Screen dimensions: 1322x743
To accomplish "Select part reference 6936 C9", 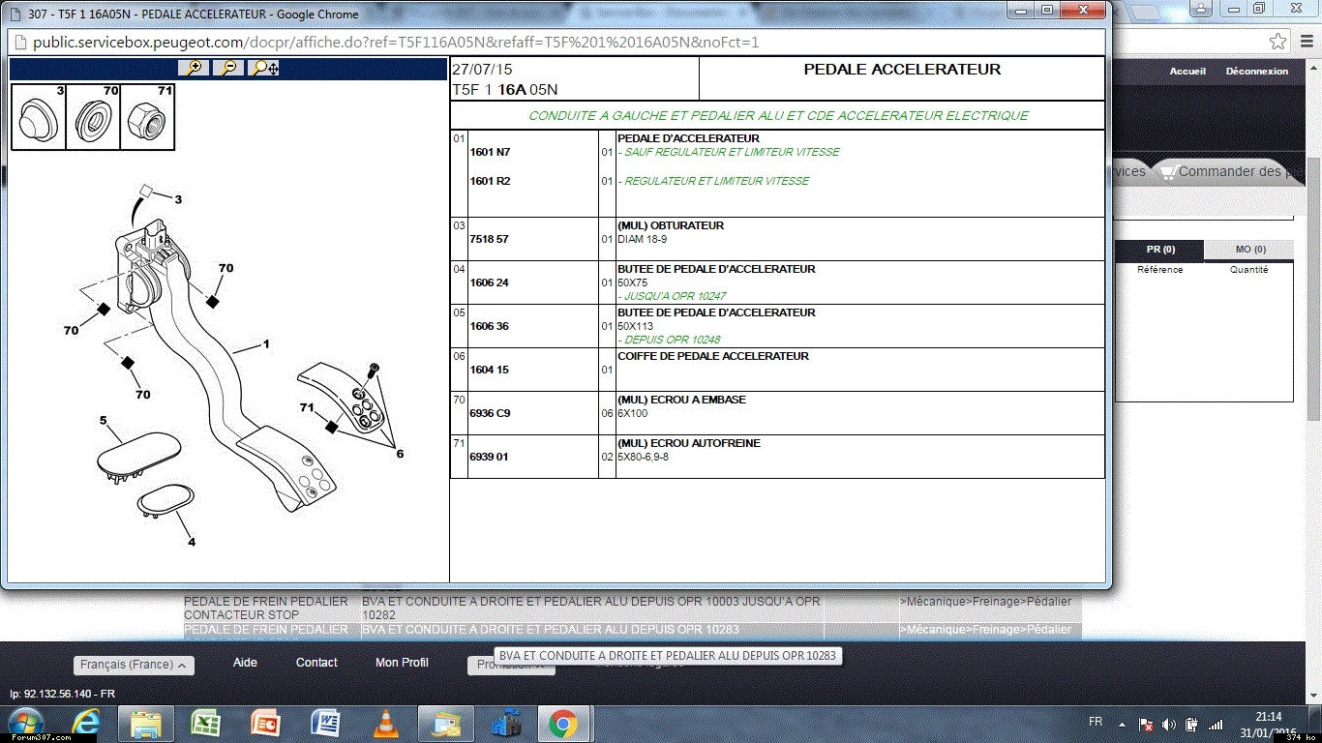I will point(490,413).
